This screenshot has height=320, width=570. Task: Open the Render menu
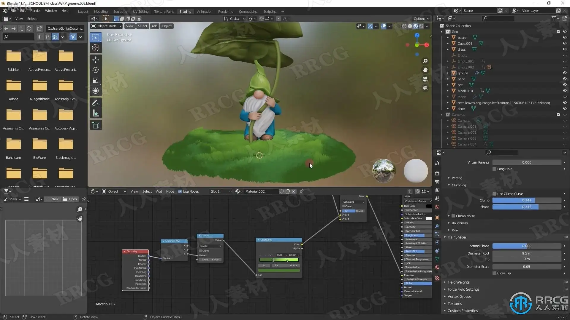pos(35,11)
